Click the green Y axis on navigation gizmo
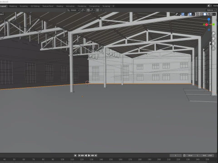Screen dimensions: 218x163 tap(213, 24)
